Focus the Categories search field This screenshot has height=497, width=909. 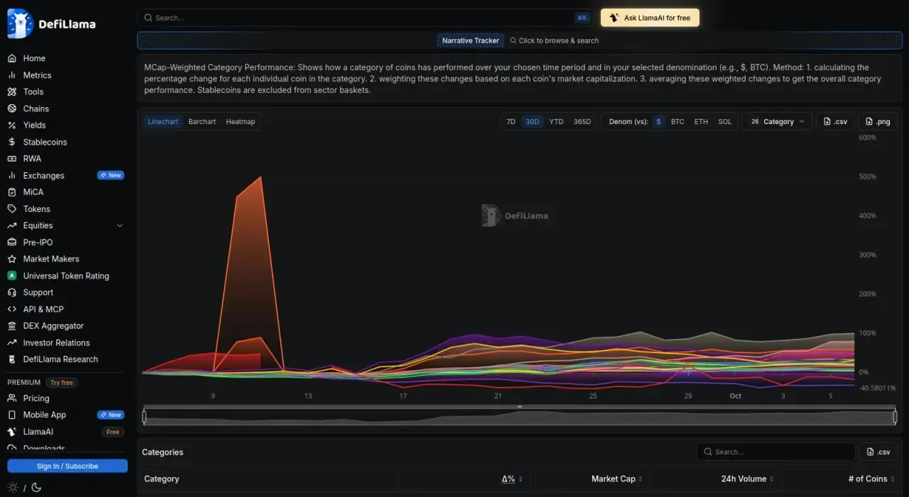[776, 452]
